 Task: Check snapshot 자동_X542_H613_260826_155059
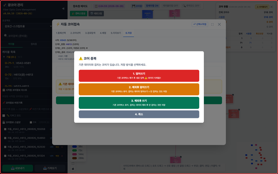pyautogui.click(x=5, y=129)
